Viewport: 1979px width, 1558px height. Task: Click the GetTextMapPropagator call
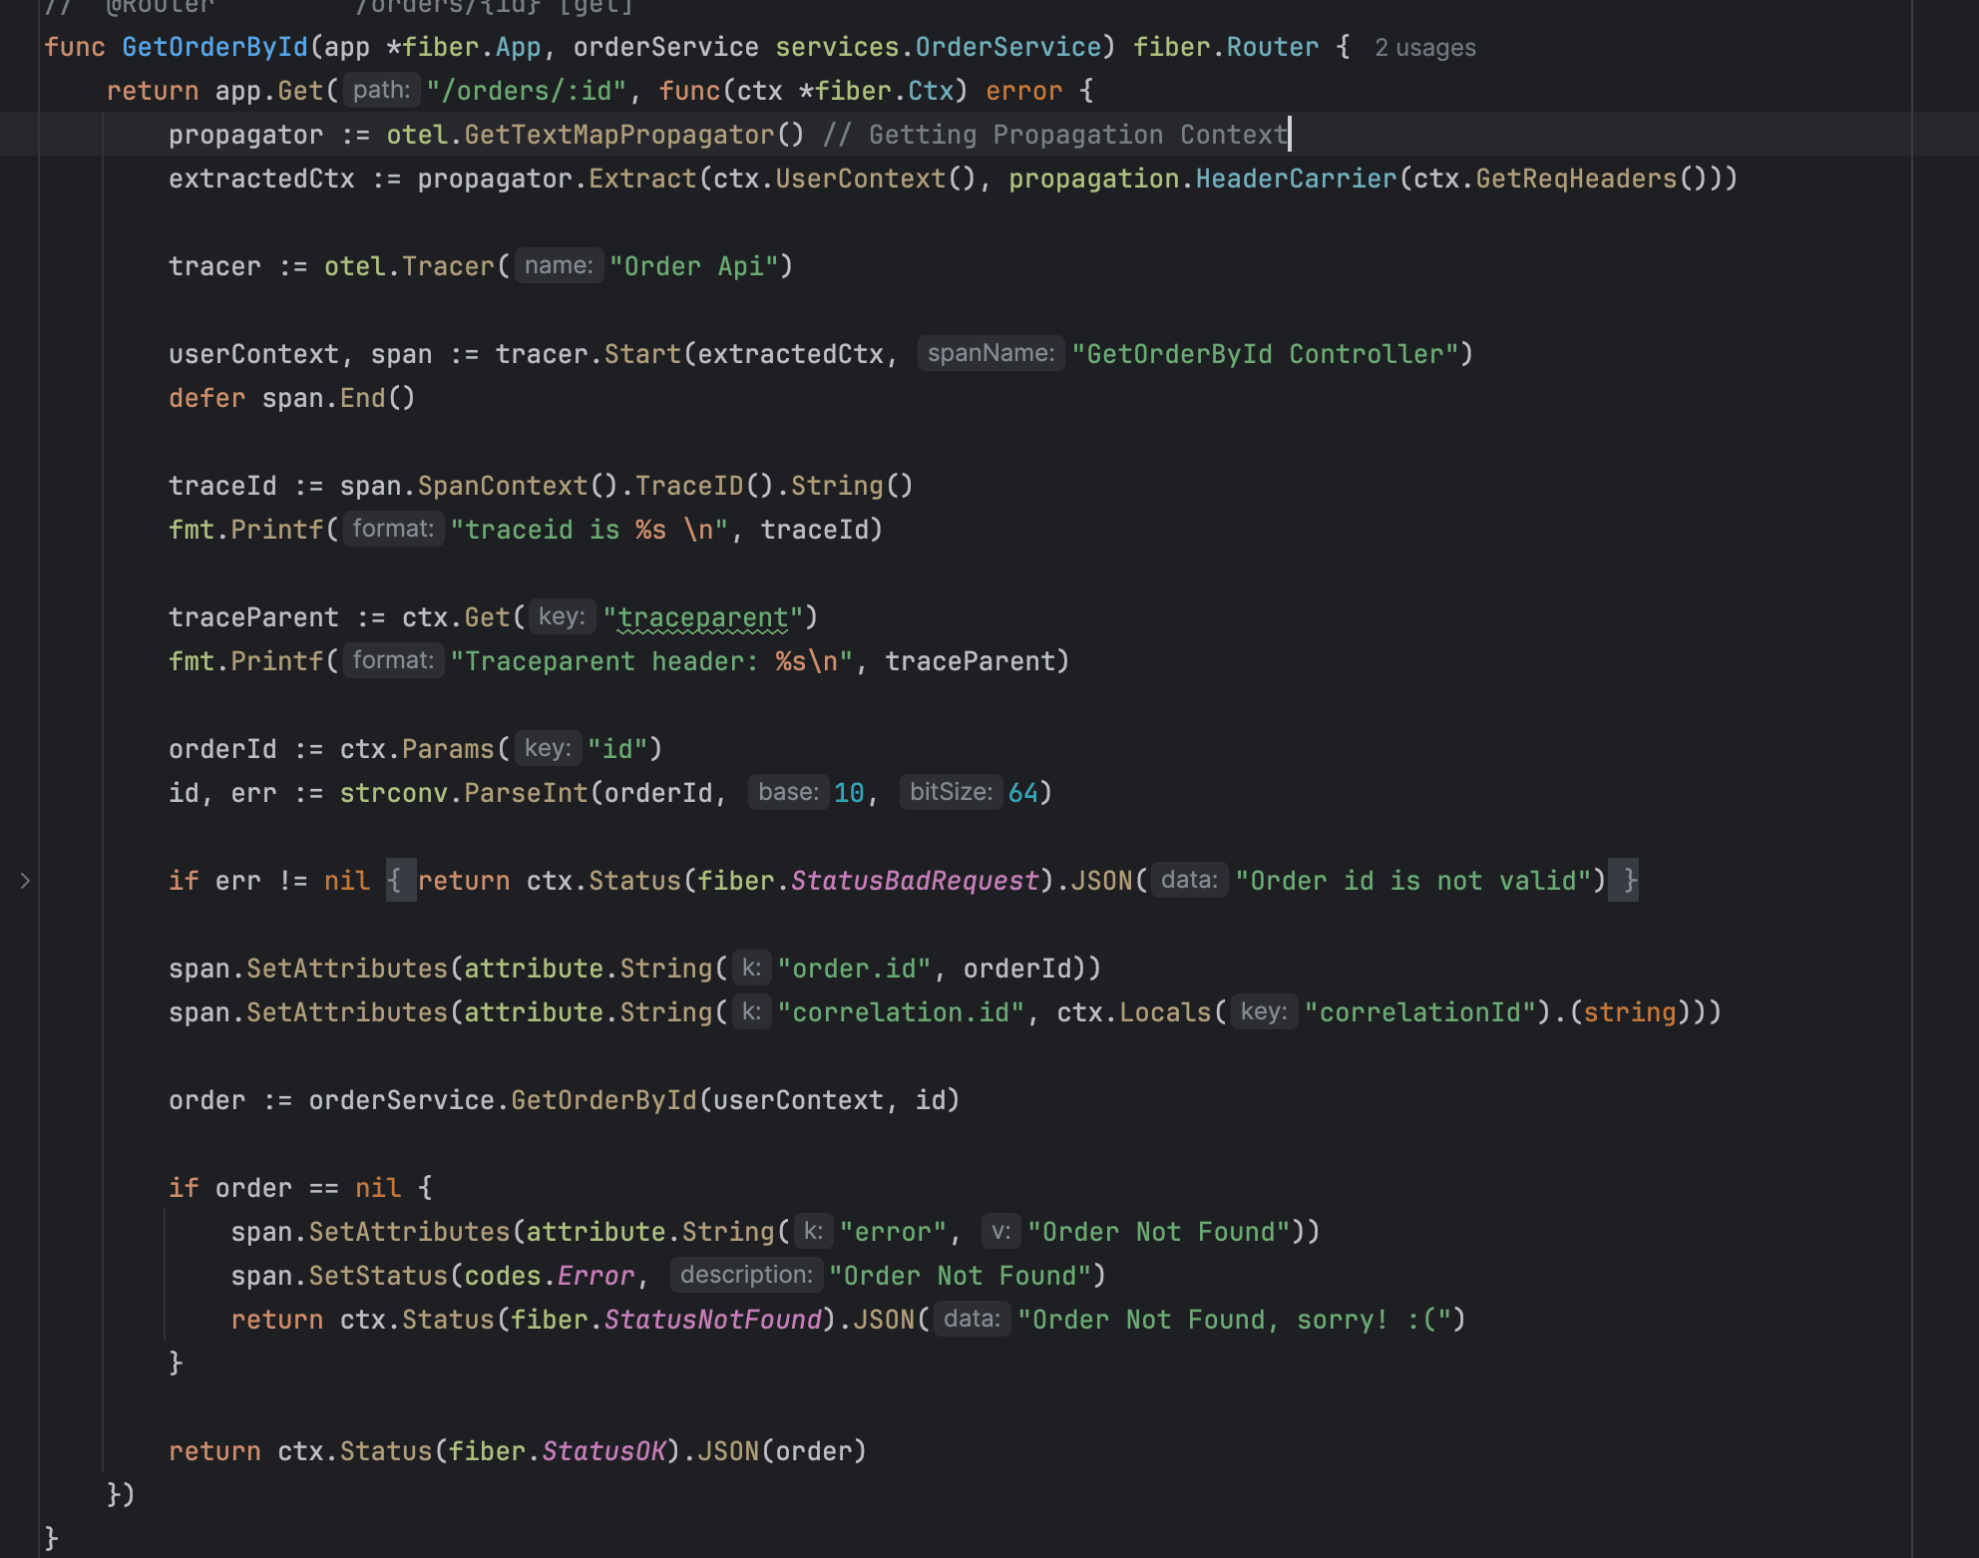tap(619, 135)
